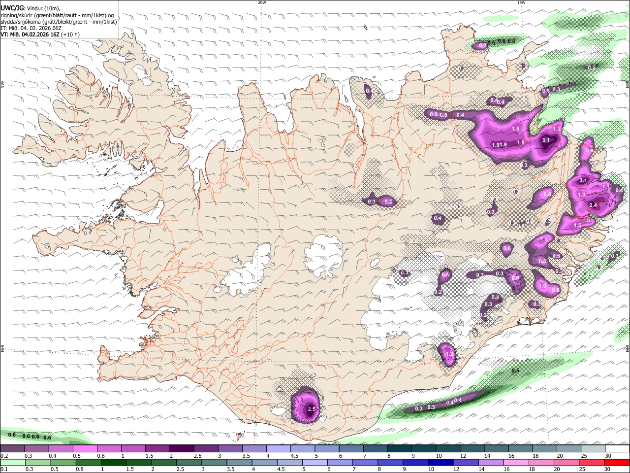Click the 2.4 precipitation value on the map
Image resolution: width=630 pixels, height=473 pixels.
pyautogui.click(x=593, y=205)
